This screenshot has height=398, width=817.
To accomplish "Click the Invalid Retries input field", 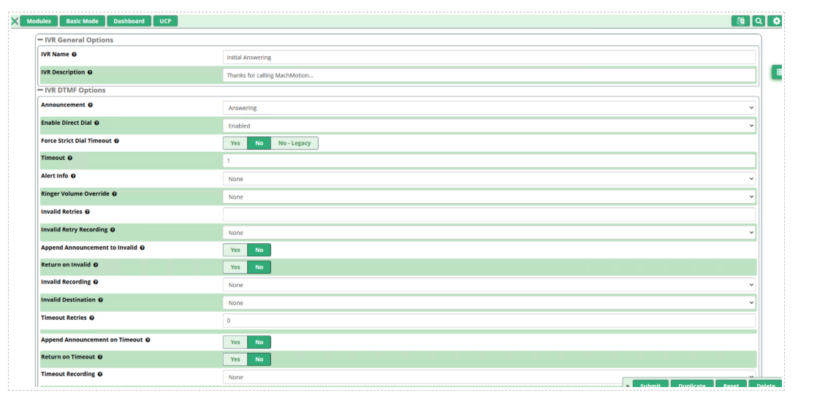I will (488, 214).
